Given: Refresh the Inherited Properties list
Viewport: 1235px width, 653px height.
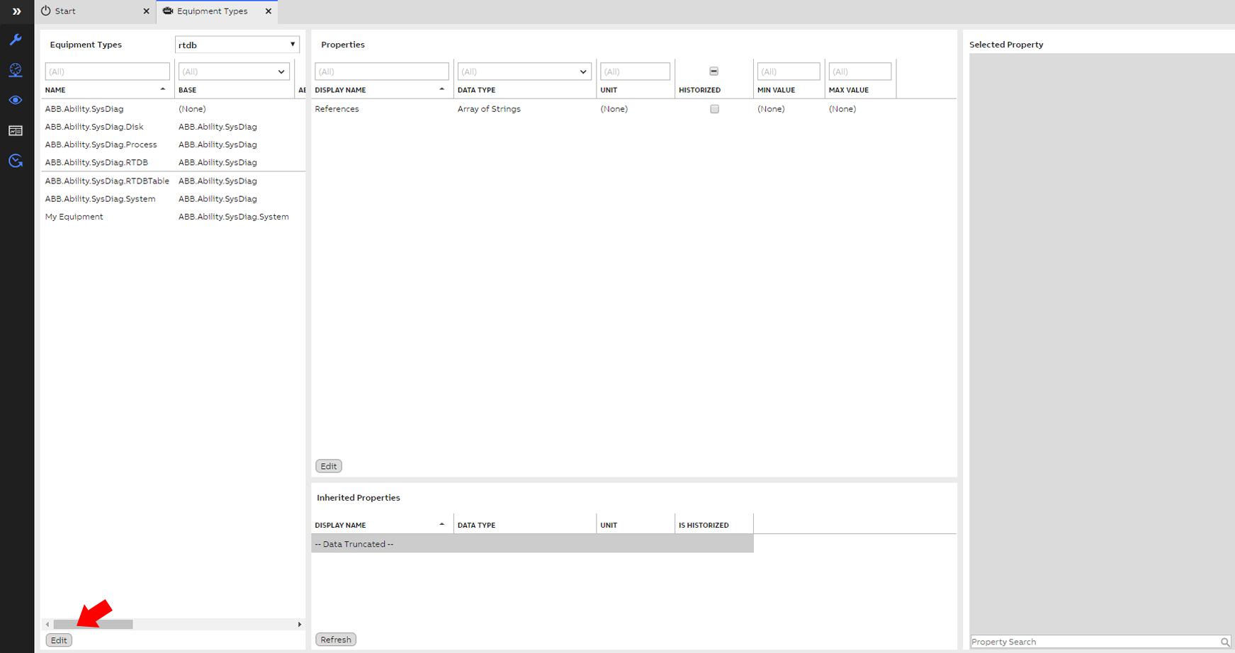Looking at the screenshot, I should (x=336, y=640).
